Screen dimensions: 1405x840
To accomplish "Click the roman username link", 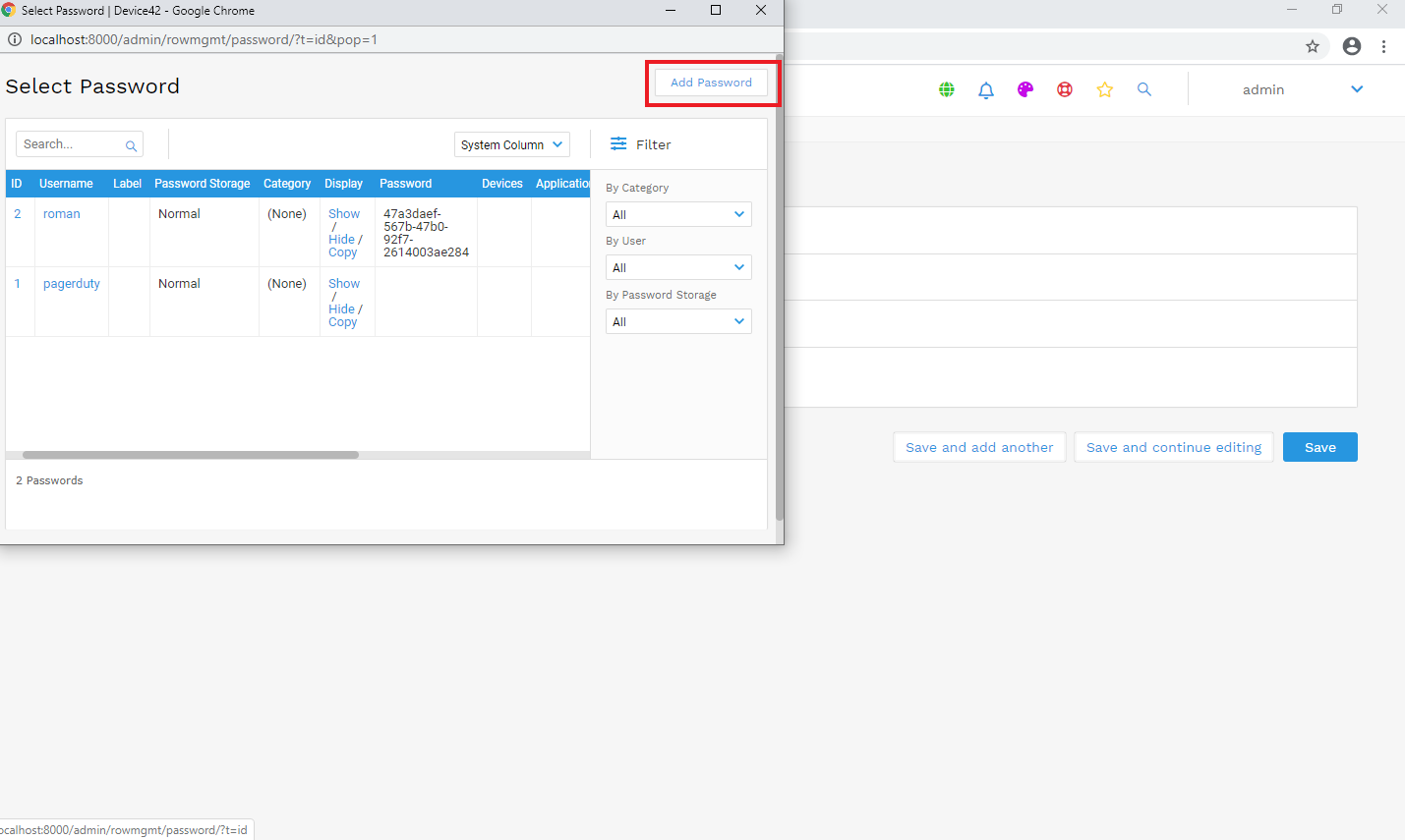I will (x=62, y=214).
